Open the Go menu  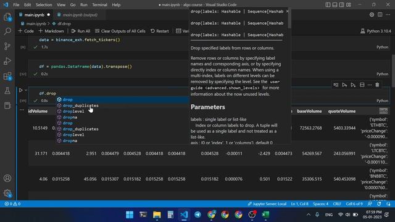coord(73,5)
